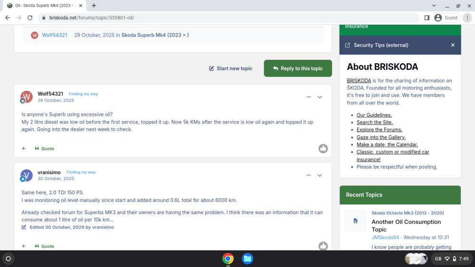The height and width of the screenshot is (267, 475).
Task: Close the Oil - Skoda Superb tab
Action: [81, 5]
